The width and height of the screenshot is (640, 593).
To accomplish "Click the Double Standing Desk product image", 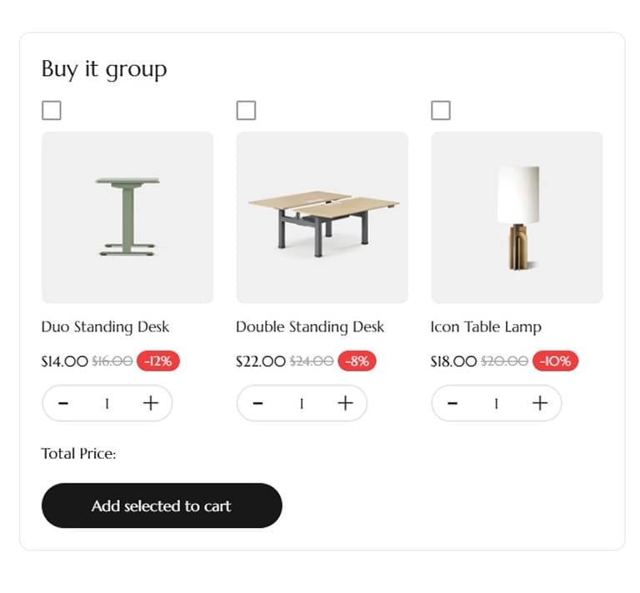I will tap(322, 217).
